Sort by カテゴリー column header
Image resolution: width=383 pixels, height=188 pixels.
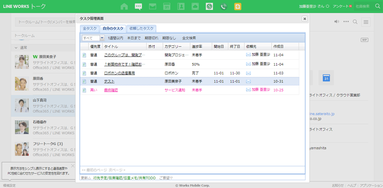[x=176, y=46]
